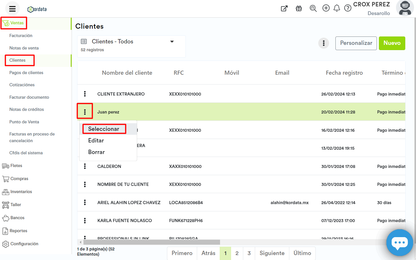Open row options for CALDERON

point(85,166)
